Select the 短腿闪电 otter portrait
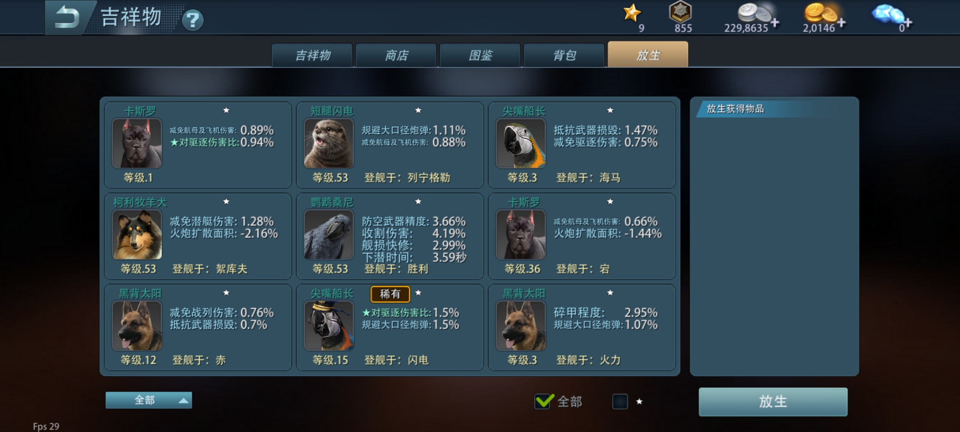The height and width of the screenshot is (432, 960). pyautogui.click(x=329, y=143)
